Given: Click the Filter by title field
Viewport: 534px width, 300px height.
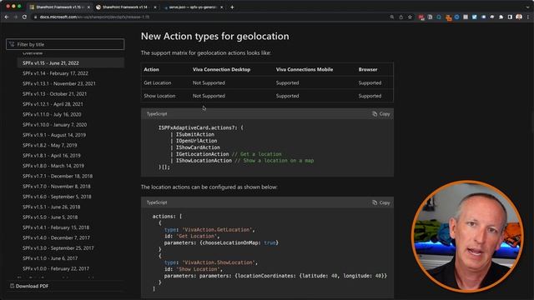Looking at the screenshot, I should click(x=65, y=44).
